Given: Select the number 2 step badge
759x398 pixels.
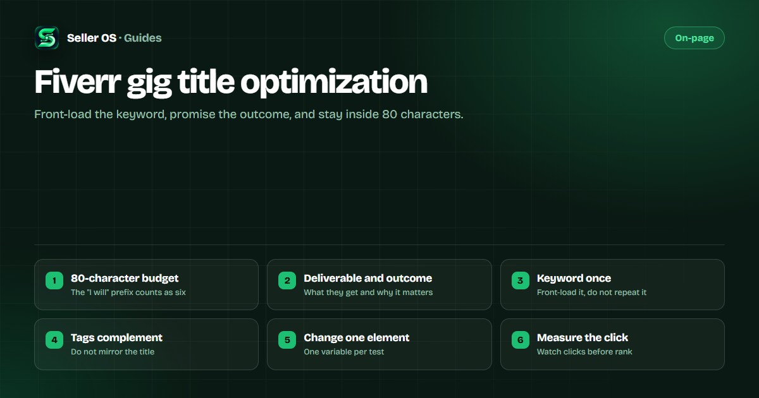Looking at the screenshot, I should pos(287,280).
